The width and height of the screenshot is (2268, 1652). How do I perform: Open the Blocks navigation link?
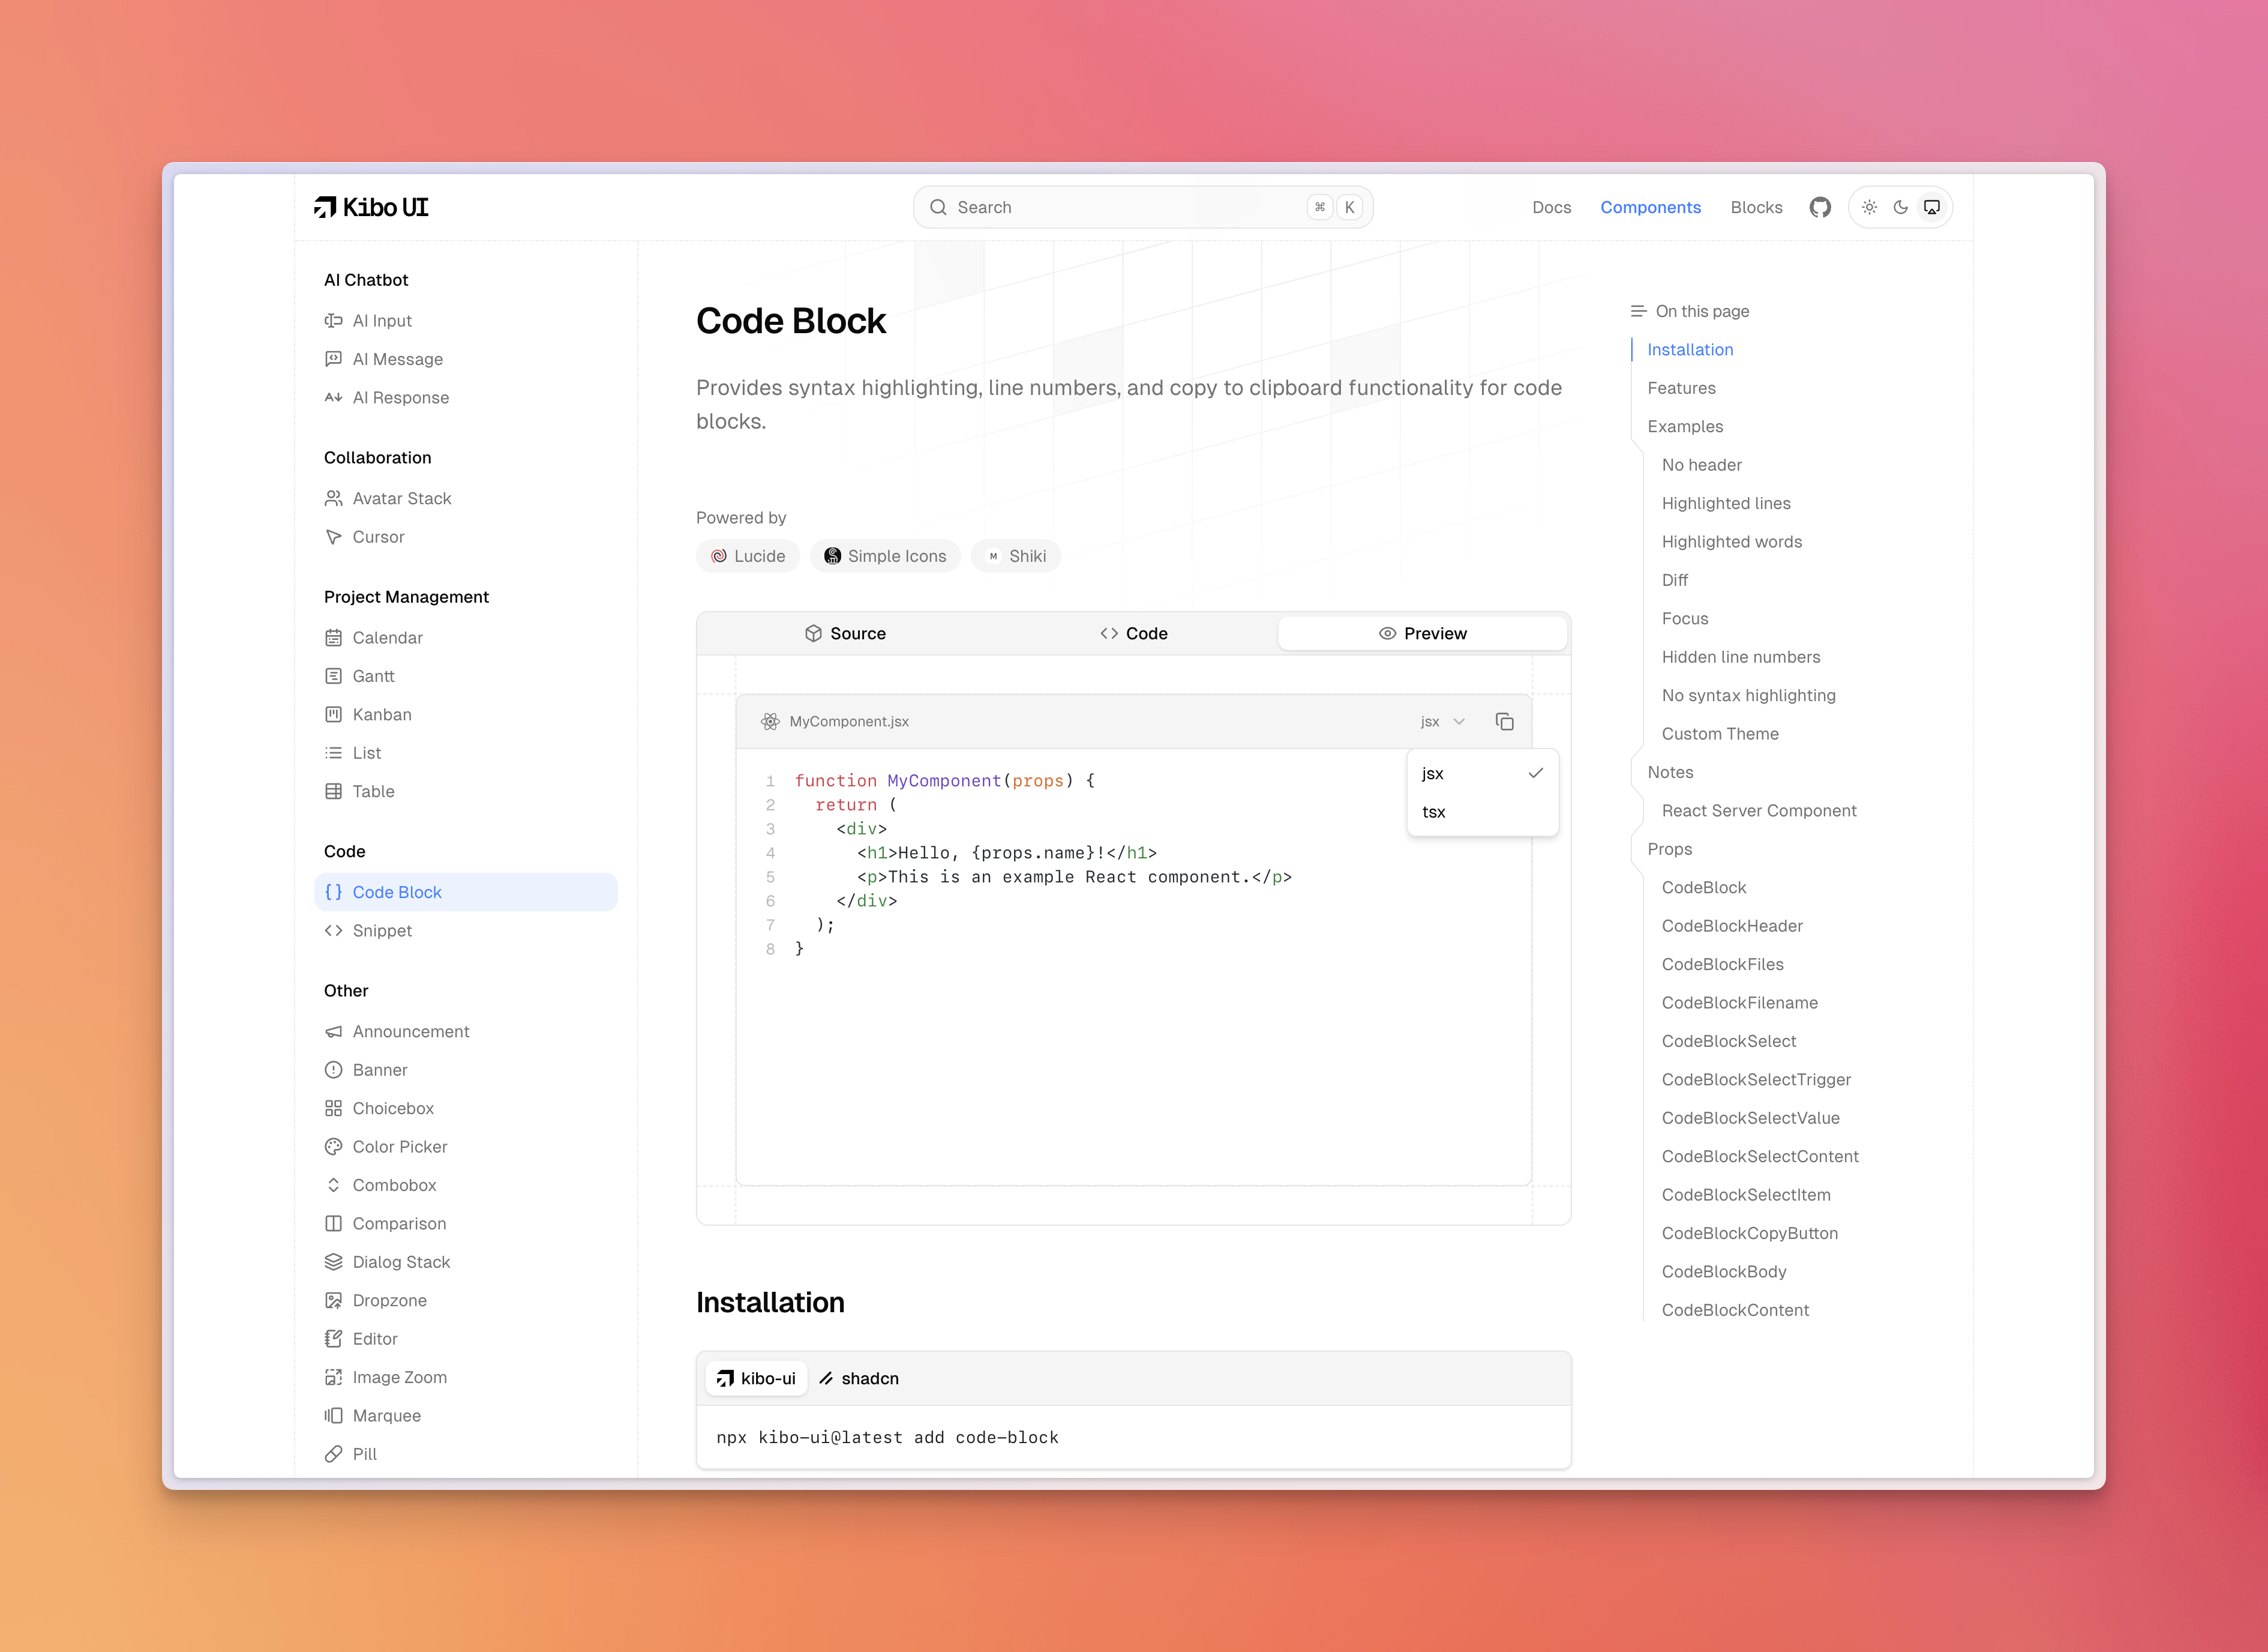1756,207
